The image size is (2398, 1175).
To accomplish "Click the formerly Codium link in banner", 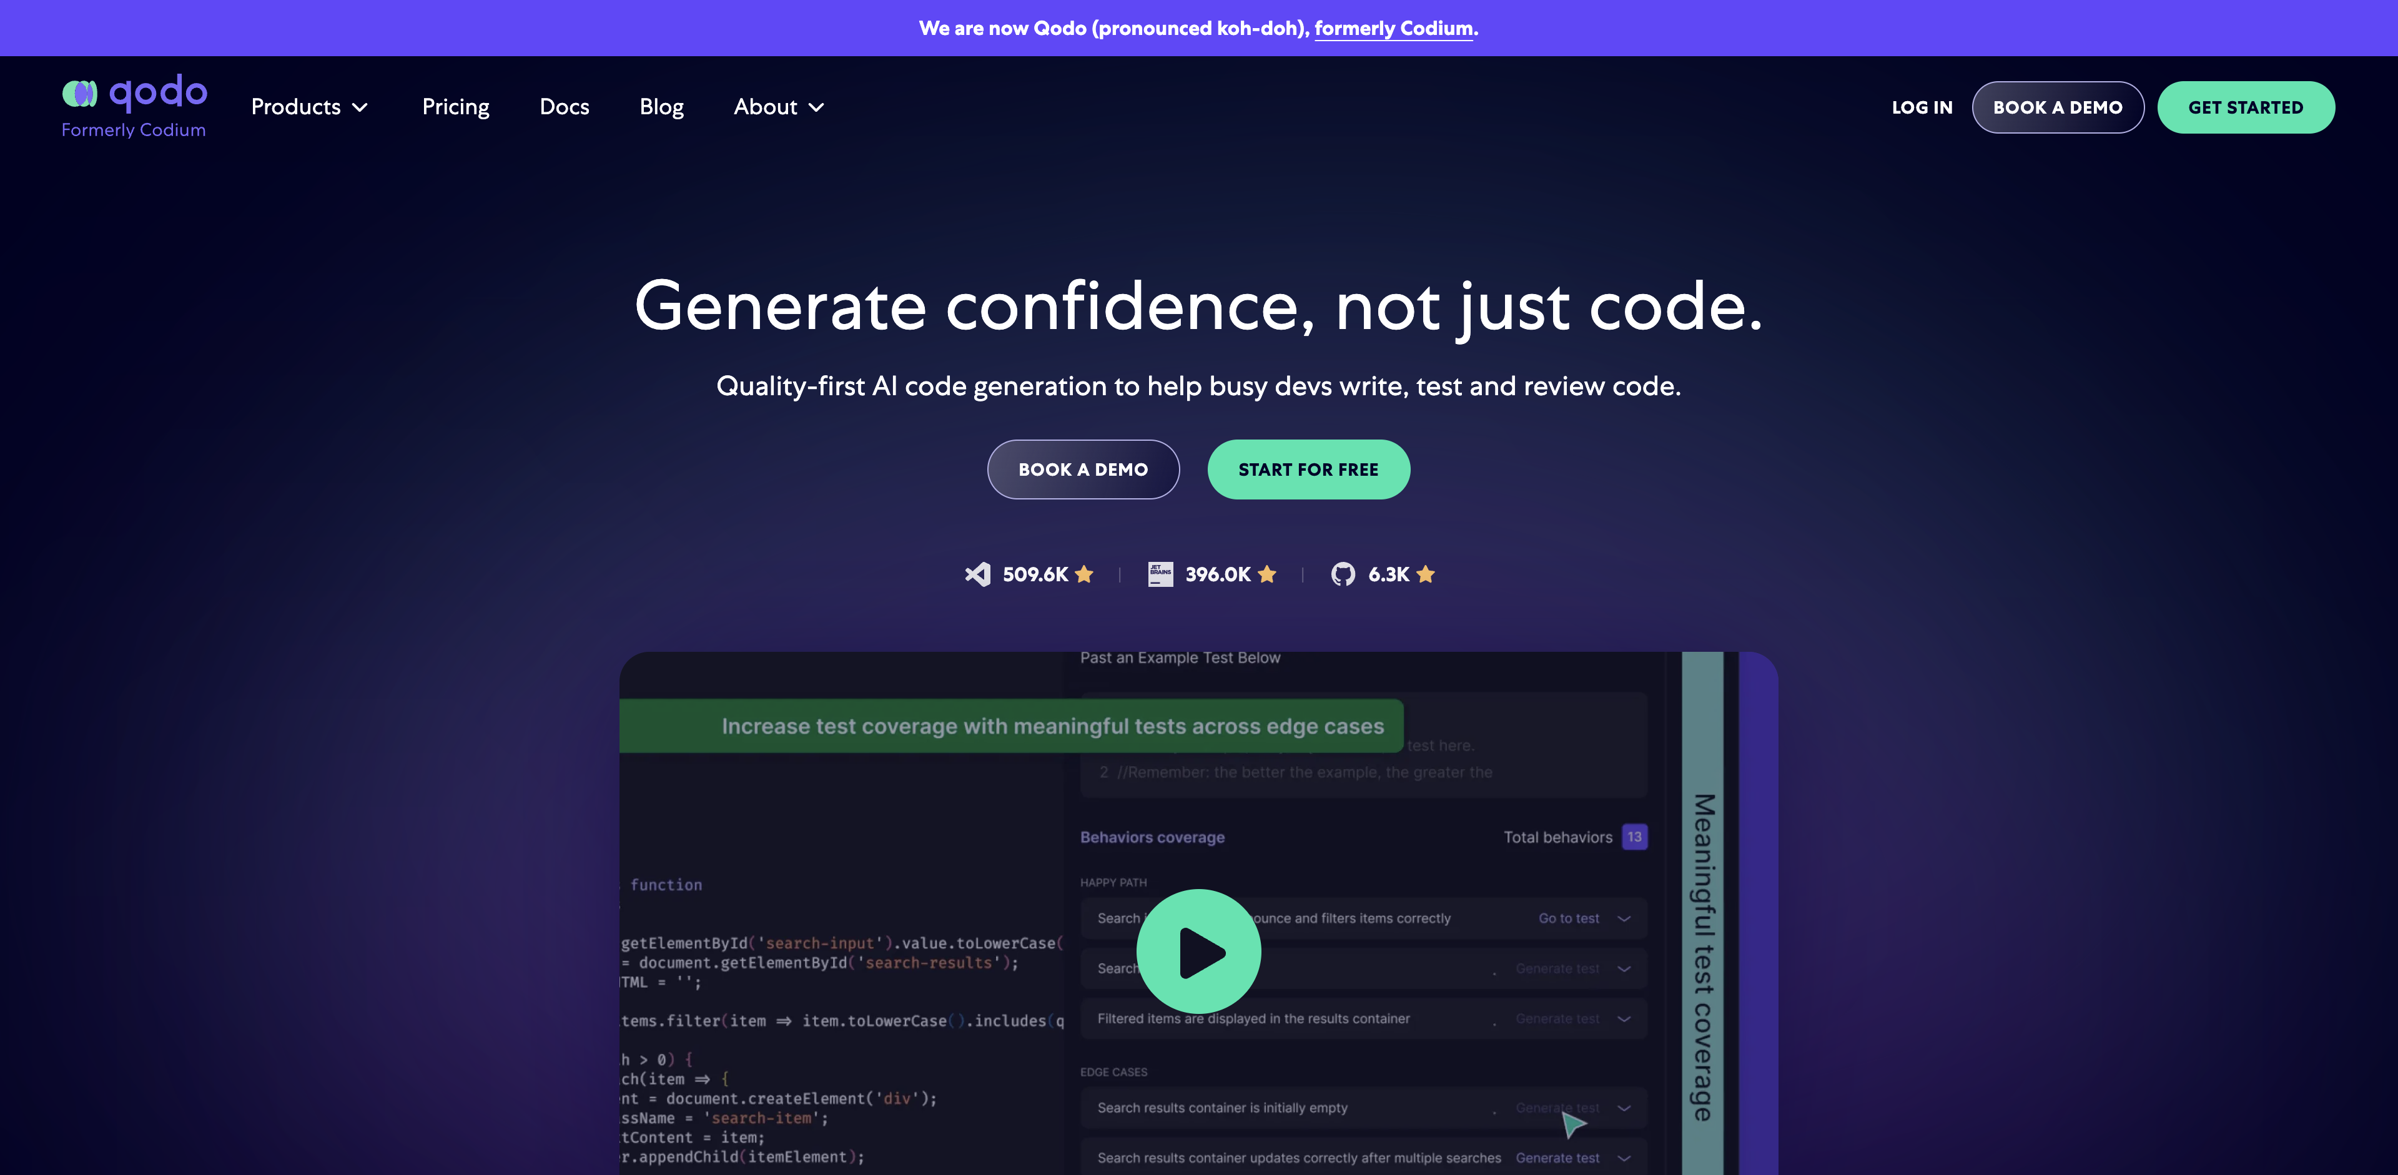I will point(1392,27).
